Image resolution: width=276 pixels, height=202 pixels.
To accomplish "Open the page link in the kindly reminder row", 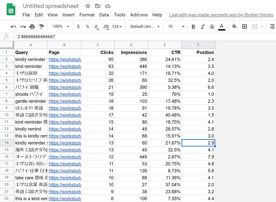I will coord(64,60).
